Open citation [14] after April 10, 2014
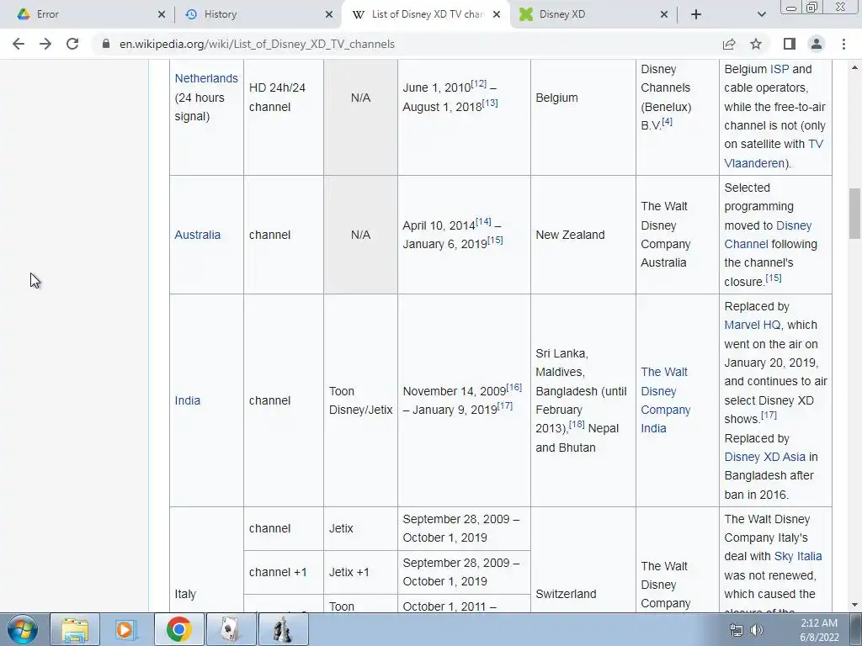This screenshot has height=646, width=862. tap(483, 221)
